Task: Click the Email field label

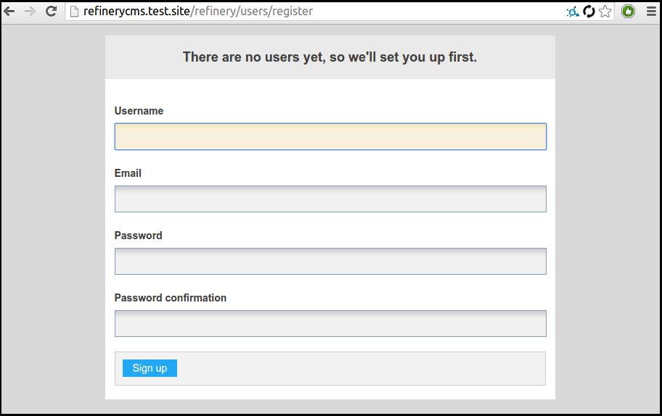Action: tap(128, 173)
